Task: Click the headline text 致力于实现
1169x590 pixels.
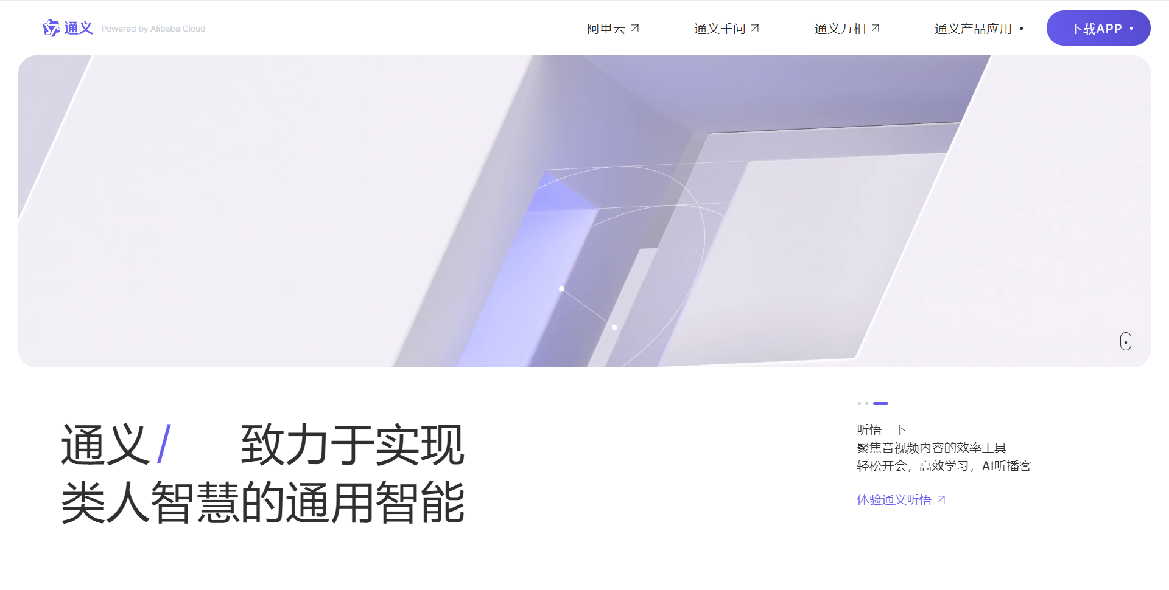Action: click(353, 445)
